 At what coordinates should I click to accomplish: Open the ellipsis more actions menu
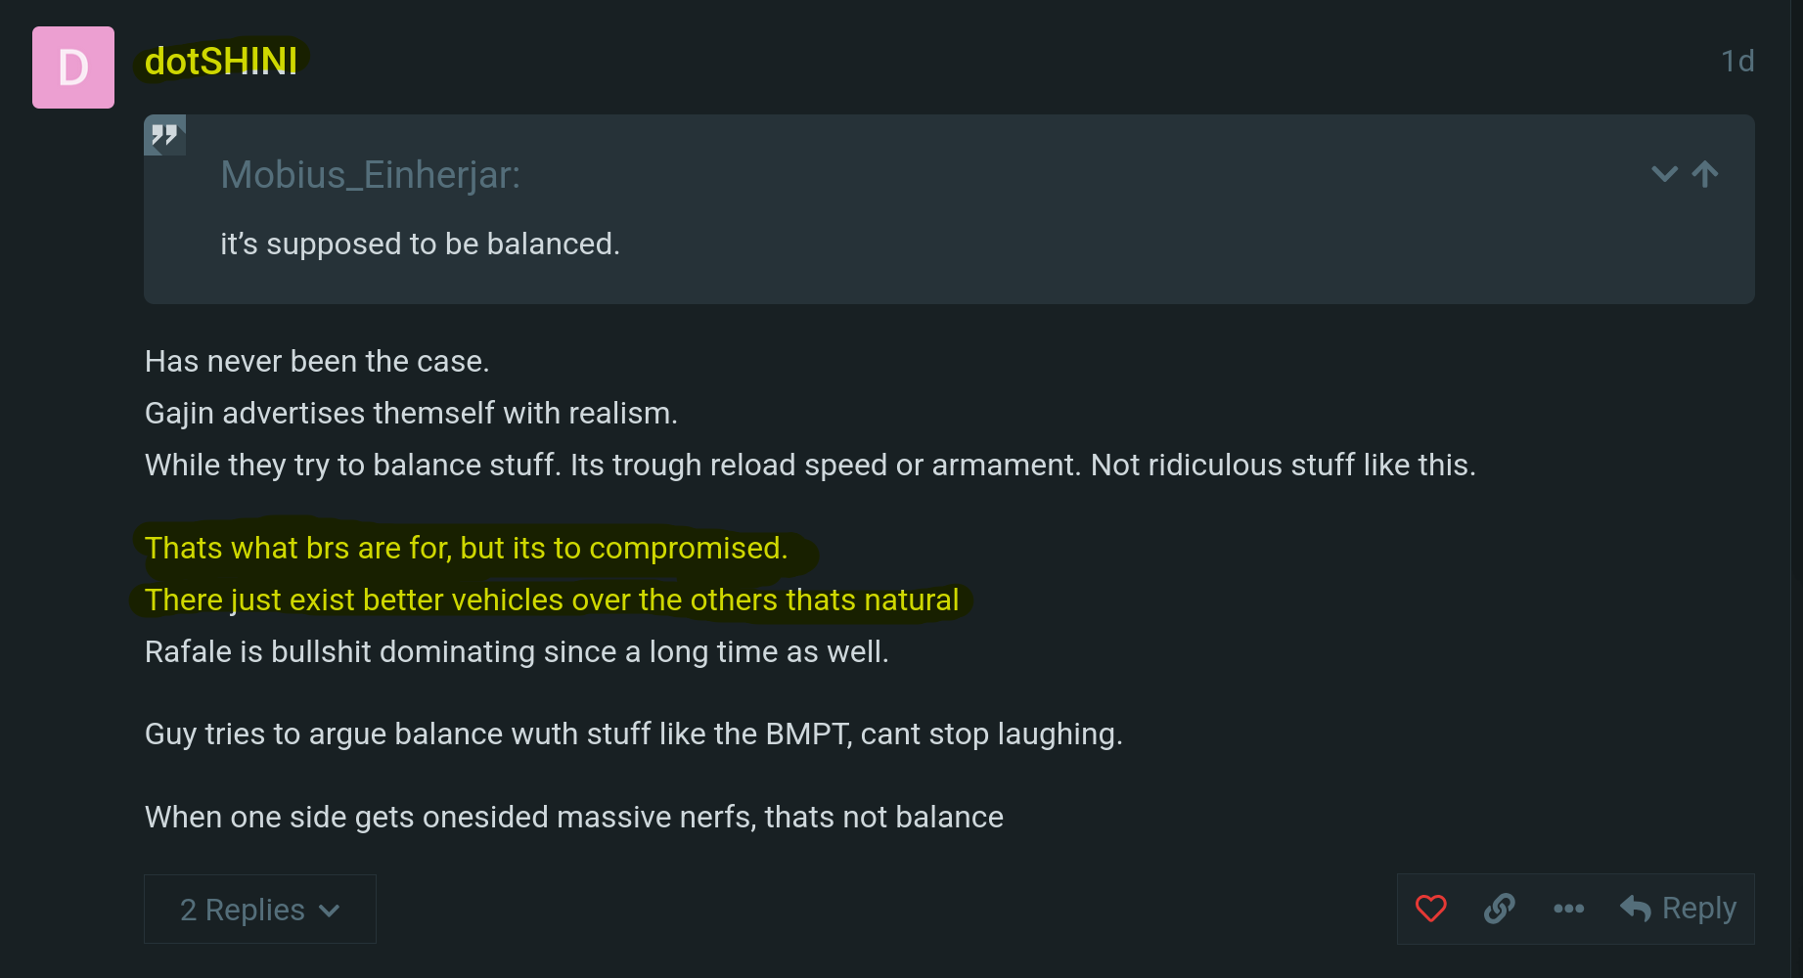(x=1568, y=909)
